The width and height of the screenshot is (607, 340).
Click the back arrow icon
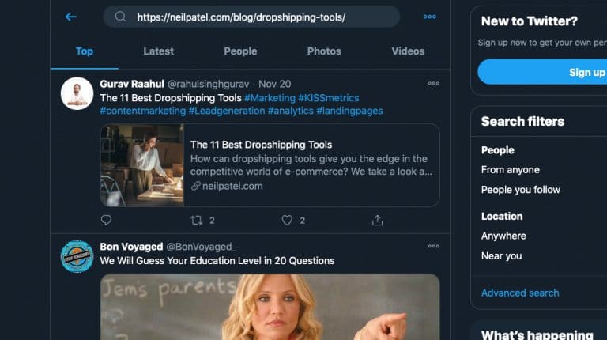(x=70, y=17)
